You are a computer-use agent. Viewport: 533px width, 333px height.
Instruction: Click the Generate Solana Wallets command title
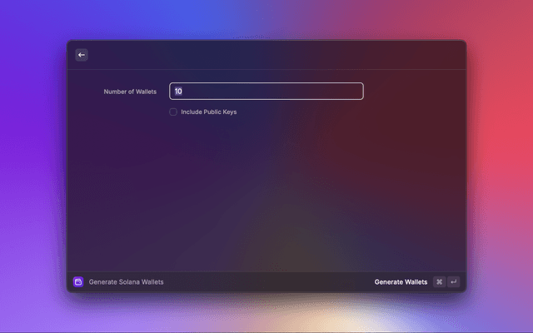(x=127, y=282)
